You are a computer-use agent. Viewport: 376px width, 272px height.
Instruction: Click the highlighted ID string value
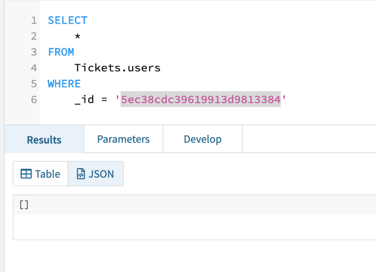click(201, 100)
